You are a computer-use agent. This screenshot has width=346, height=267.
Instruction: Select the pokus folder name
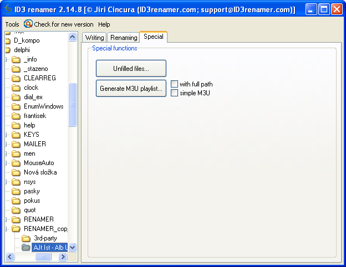point(32,201)
